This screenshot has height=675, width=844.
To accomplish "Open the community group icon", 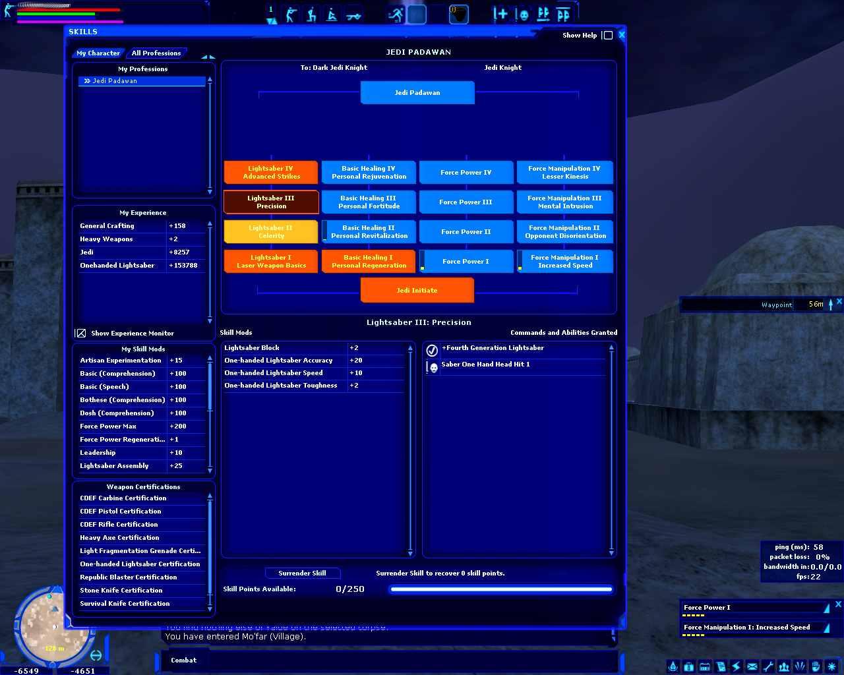I will tap(784, 666).
